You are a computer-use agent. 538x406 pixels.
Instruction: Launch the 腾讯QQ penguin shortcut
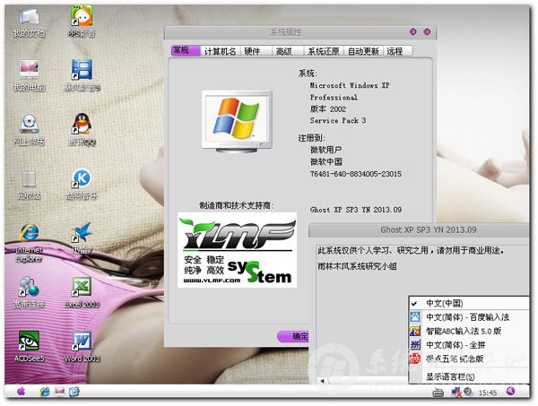coord(82,130)
